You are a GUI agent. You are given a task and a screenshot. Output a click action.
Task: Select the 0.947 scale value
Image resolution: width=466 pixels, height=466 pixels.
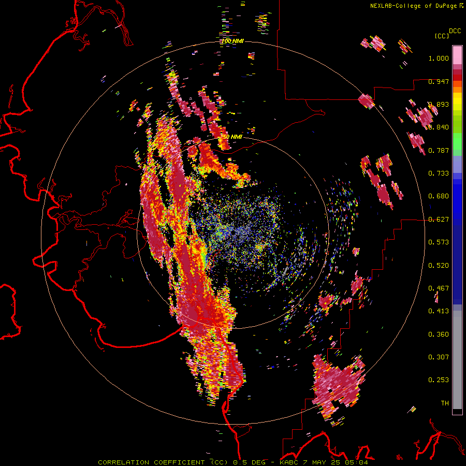tap(439, 81)
